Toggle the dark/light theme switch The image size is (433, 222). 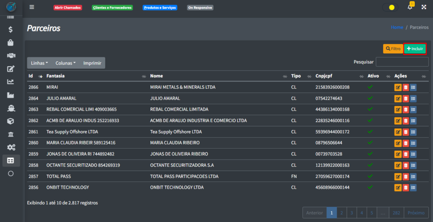(390, 7)
